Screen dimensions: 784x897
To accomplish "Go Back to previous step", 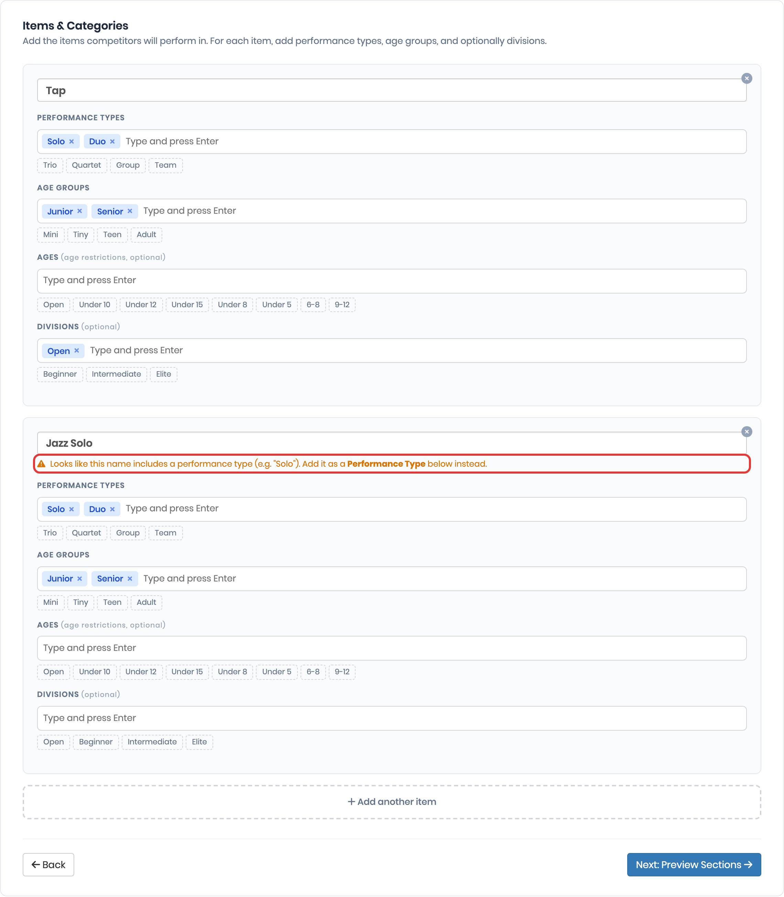I will coord(48,865).
